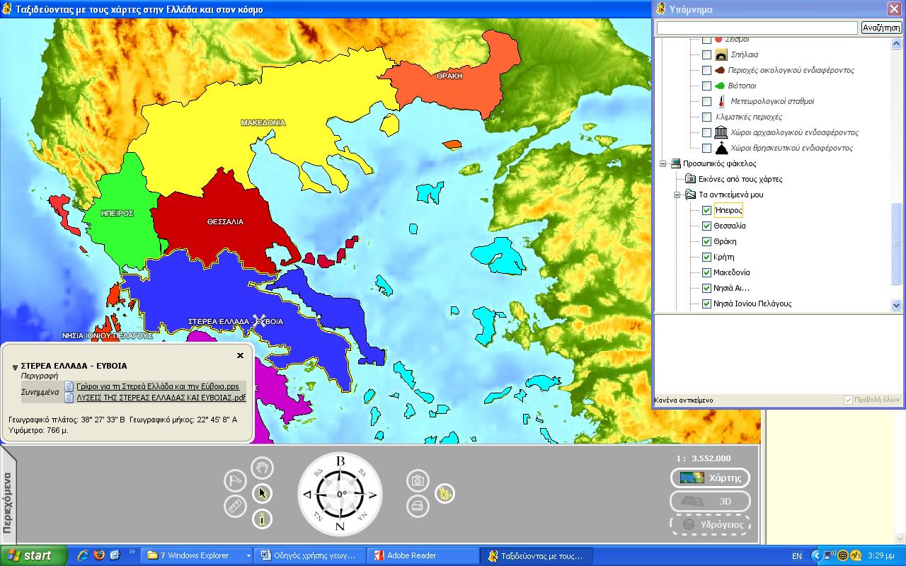Click the EN language indicator
The width and height of the screenshot is (906, 566).
[x=797, y=556]
